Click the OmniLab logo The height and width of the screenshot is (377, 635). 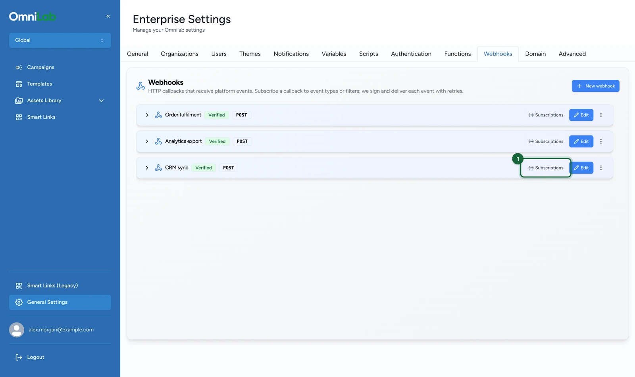point(33,17)
